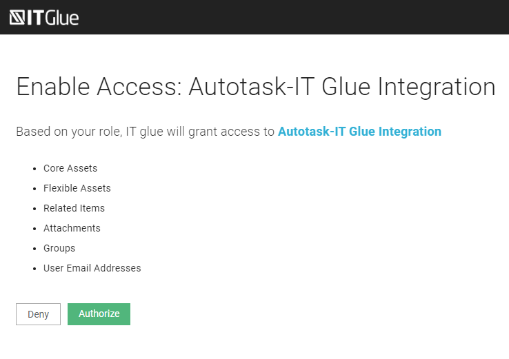Viewport: 509px width, 359px height.
Task: Click the bullet beside Flexible Assets
Action: pyautogui.click(x=34, y=188)
